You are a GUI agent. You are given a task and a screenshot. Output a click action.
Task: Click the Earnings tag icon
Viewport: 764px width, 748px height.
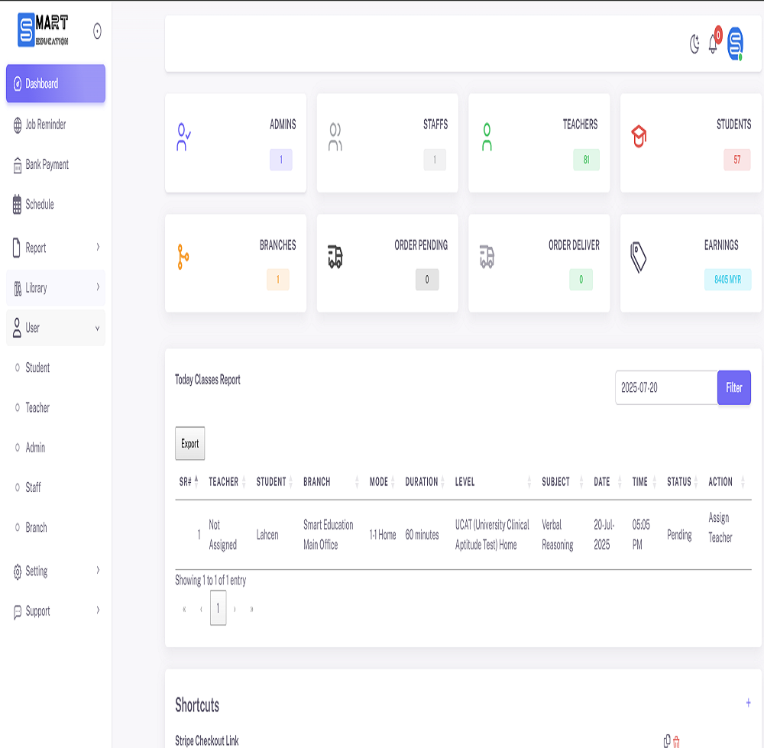[x=639, y=257]
